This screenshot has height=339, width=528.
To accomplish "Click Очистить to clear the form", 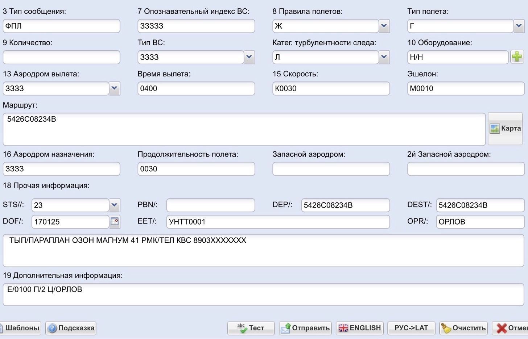I will pos(463,328).
